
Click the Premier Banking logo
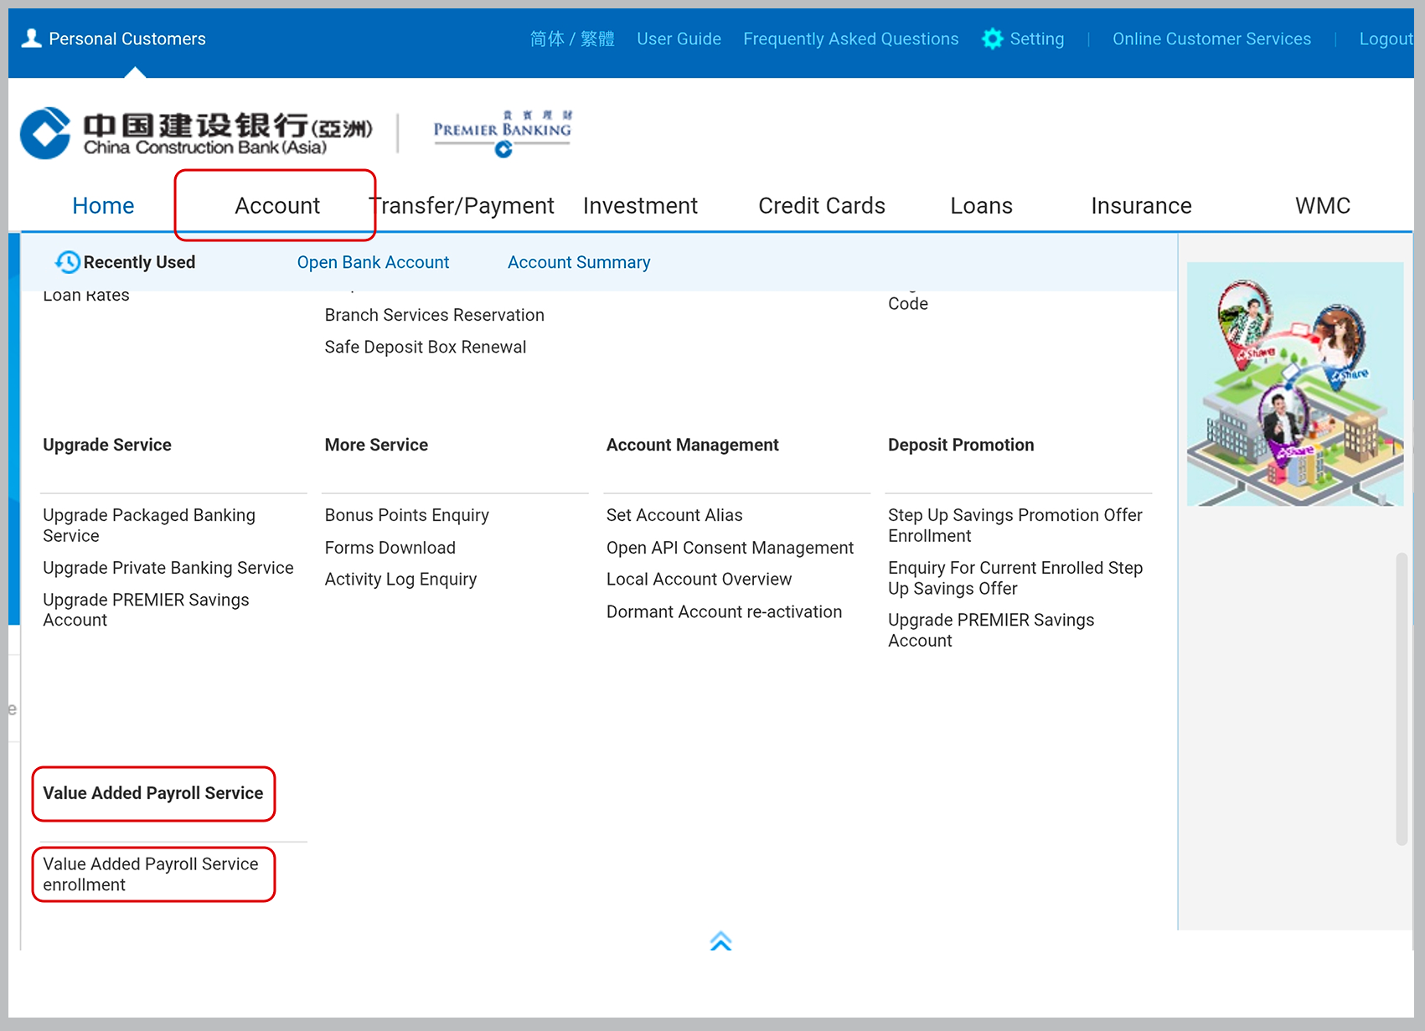tap(502, 132)
